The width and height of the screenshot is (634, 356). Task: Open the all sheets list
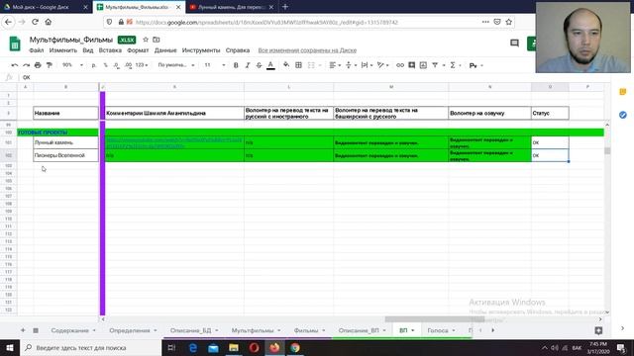(36, 330)
